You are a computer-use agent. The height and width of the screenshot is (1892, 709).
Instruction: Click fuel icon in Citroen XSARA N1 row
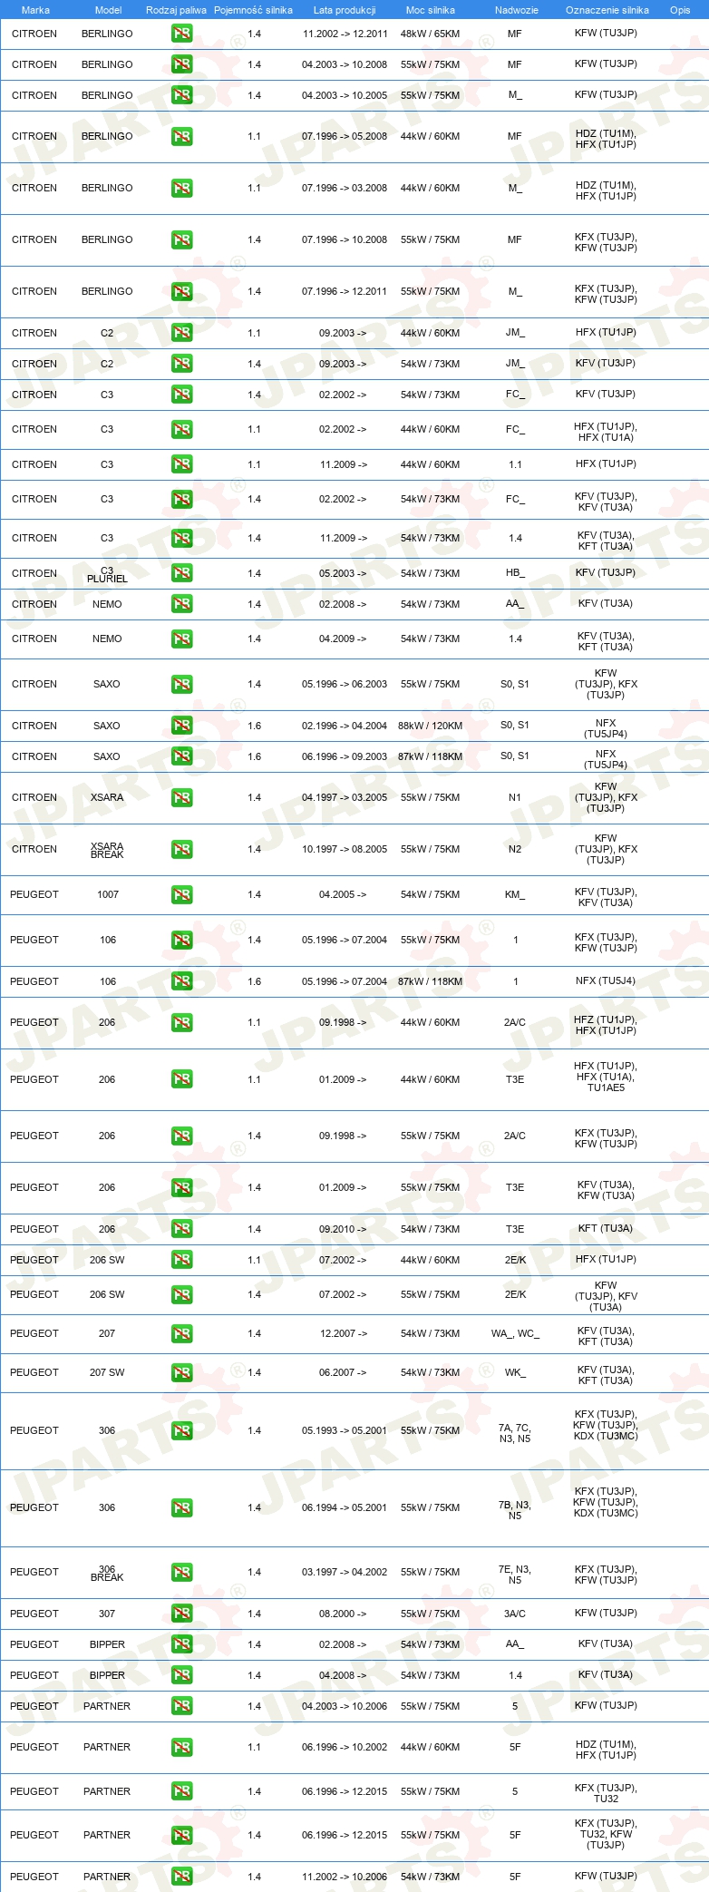[182, 798]
